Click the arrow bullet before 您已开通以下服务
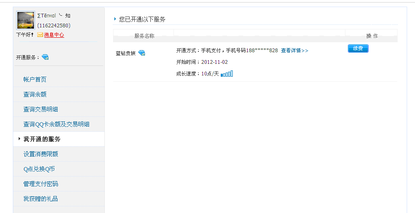This screenshot has width=415, height=213. coord(115,19)
